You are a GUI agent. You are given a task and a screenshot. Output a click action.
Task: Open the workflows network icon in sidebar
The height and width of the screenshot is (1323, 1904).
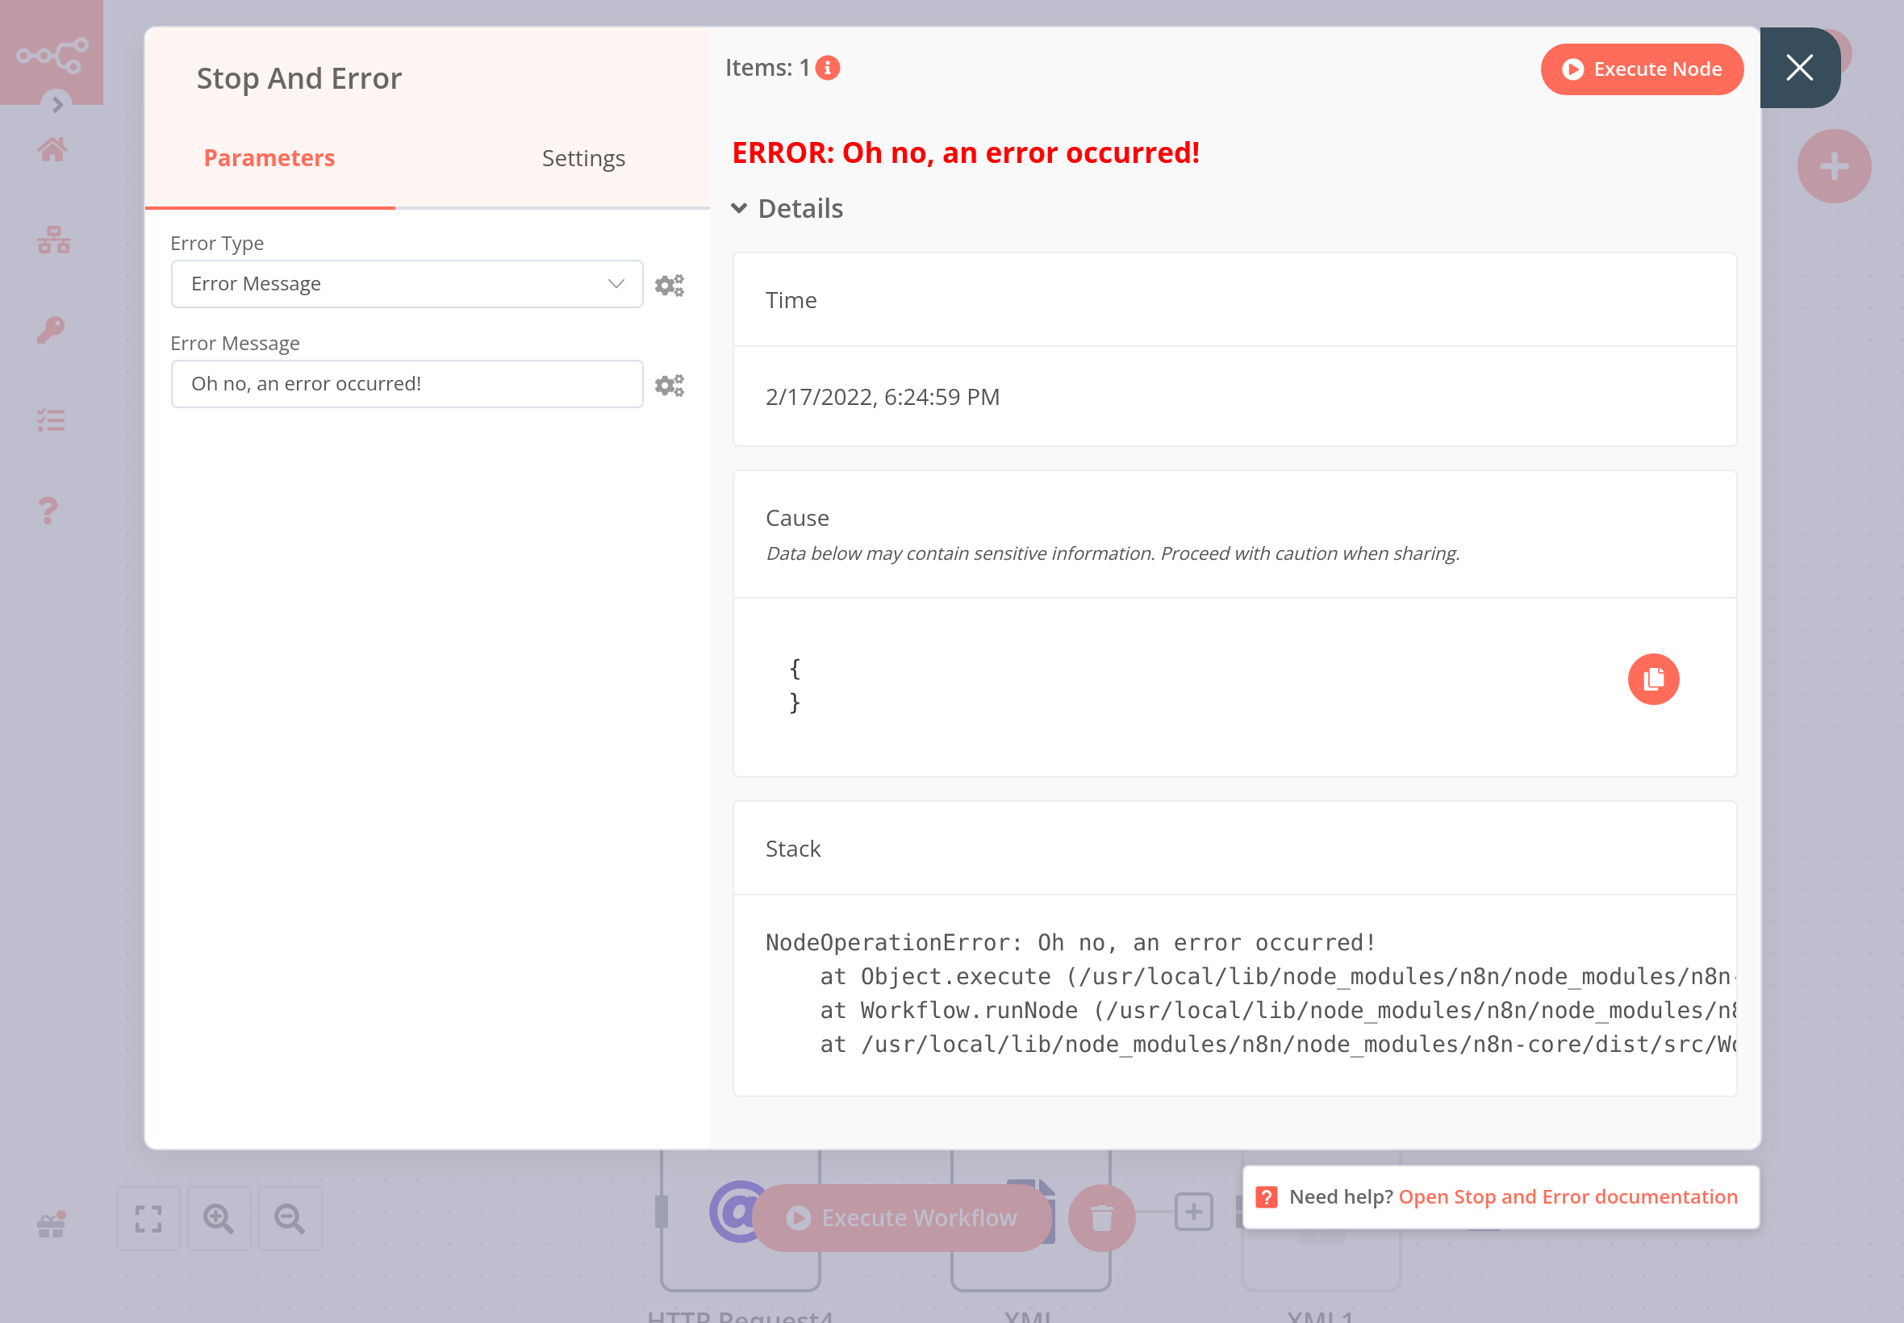click(x=53, y=240)
